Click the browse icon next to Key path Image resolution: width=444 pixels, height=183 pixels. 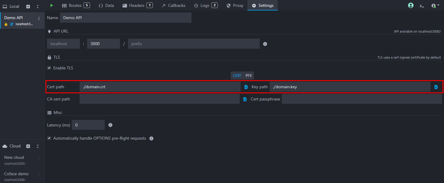436,87
